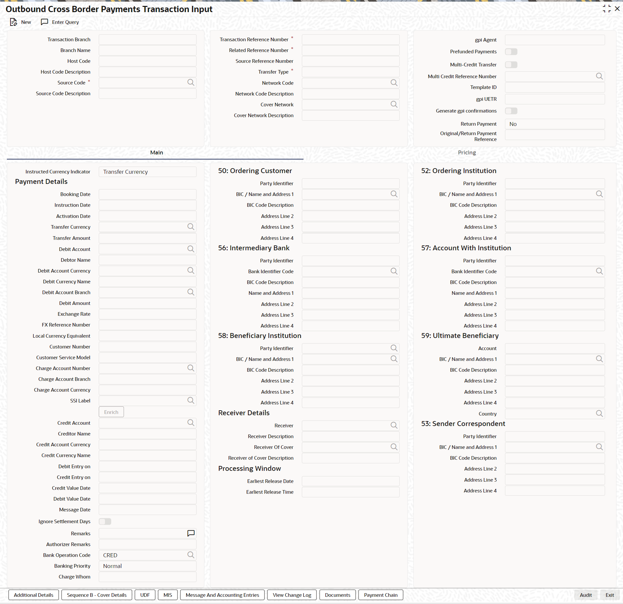Open Multi Credit Reference Number lookup icon
This screenshot has height=604, width=623.
point(599,76)
